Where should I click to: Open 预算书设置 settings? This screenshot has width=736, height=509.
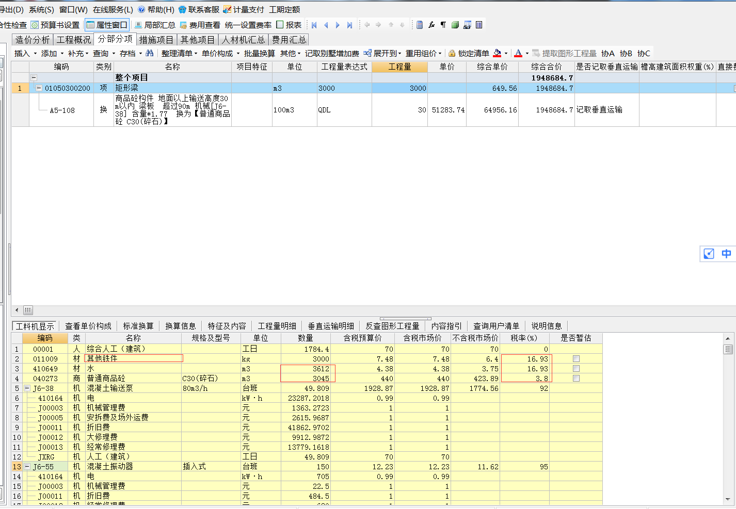[x=55, y=25]
